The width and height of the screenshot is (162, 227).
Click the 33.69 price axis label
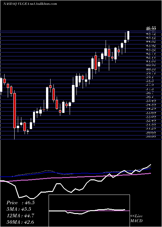[151, 113]
